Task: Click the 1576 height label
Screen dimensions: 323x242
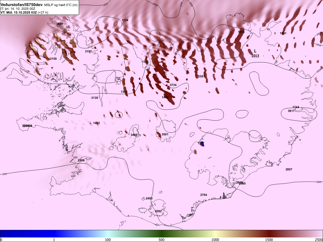Action: pos(241,32)
